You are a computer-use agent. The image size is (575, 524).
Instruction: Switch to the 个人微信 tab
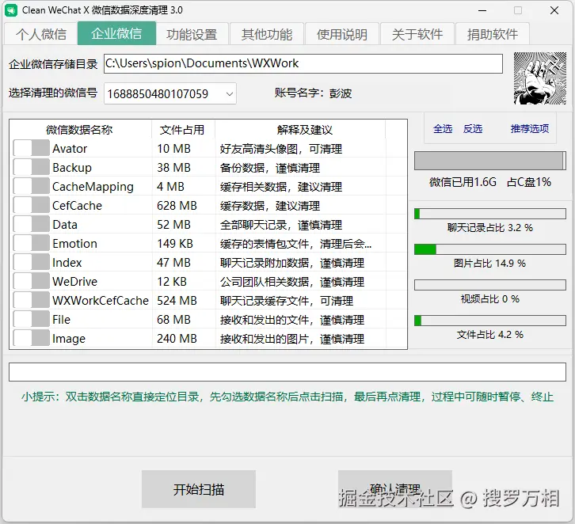(x=41, y=34)
